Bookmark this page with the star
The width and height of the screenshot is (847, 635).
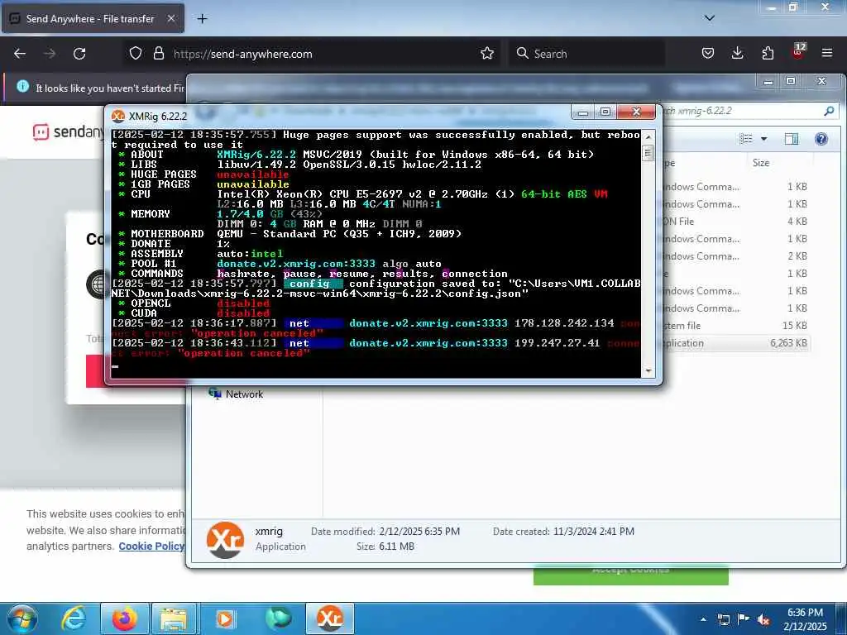(487, 54)
